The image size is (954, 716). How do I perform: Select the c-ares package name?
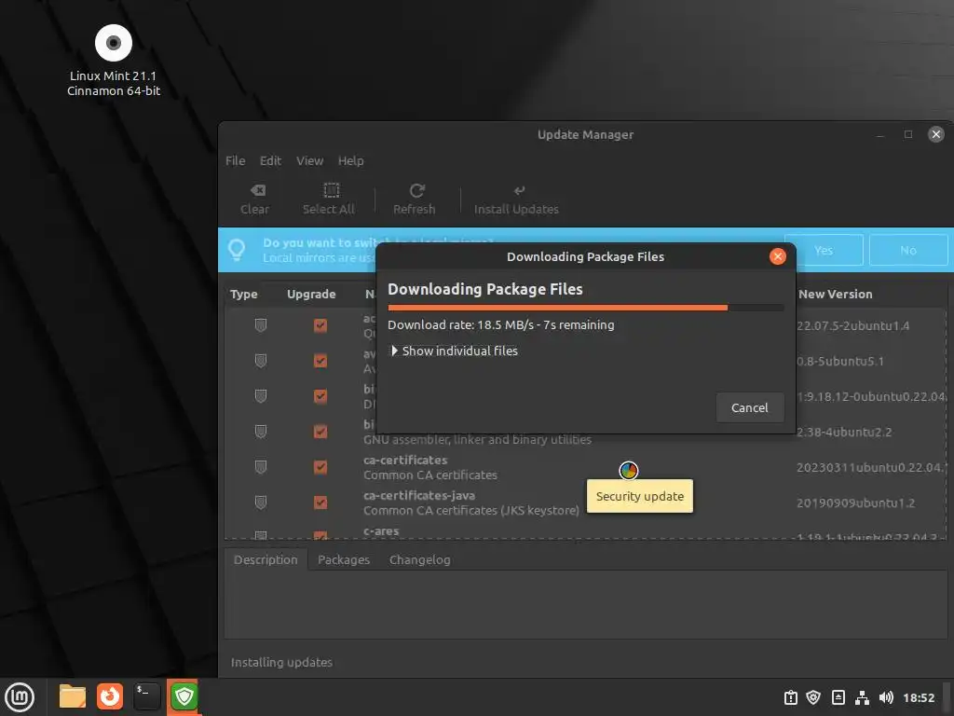(381, 530)
